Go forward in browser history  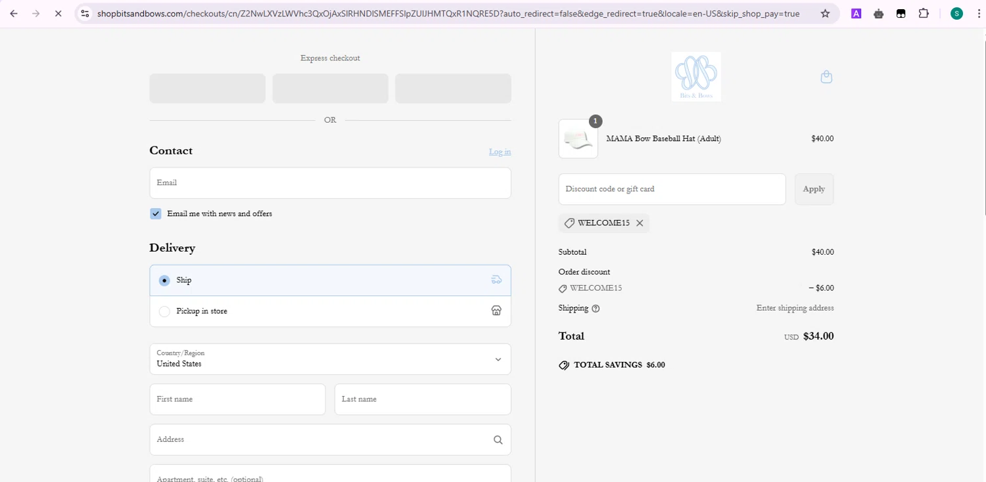36,13
